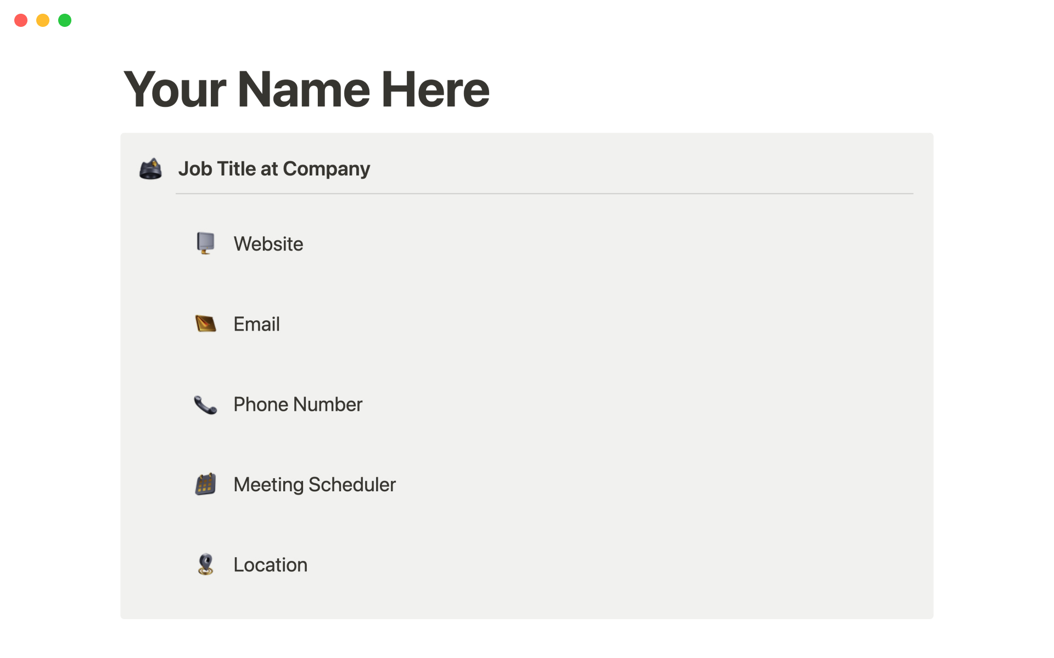Click the Location text line

270,565
